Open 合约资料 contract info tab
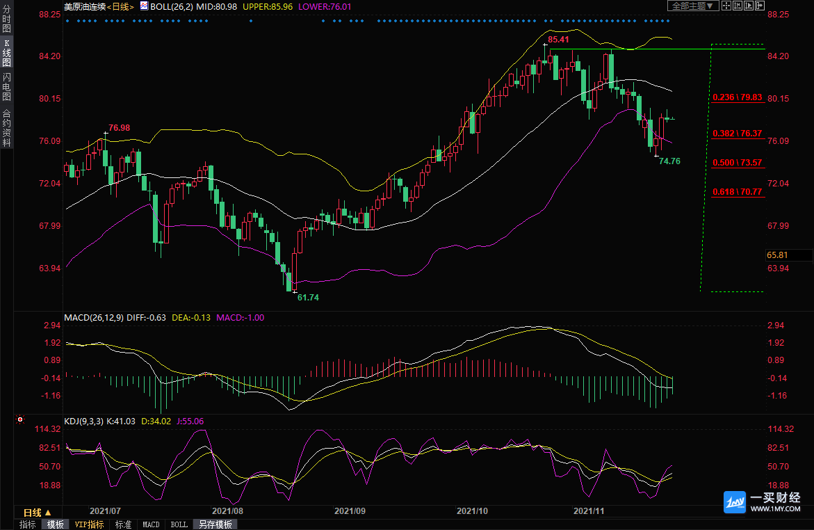This screenshot has height=530, width=814. [x=7, y=128]
